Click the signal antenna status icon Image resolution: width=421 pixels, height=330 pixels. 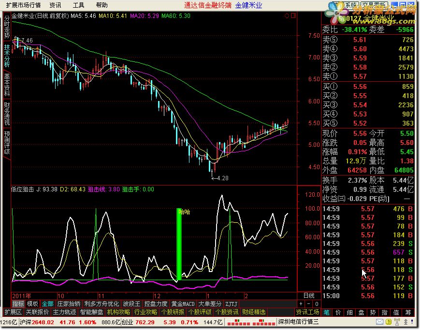point(397,322)
